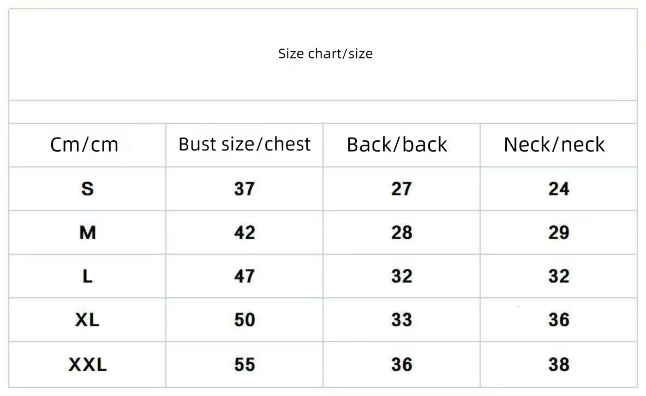646x396 pixels.
Task: Select neck value 38 for size XXL
Action: [x=559, y=364]
